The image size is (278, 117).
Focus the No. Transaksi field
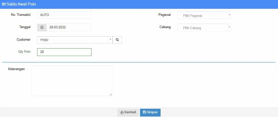tap(64, 15)
